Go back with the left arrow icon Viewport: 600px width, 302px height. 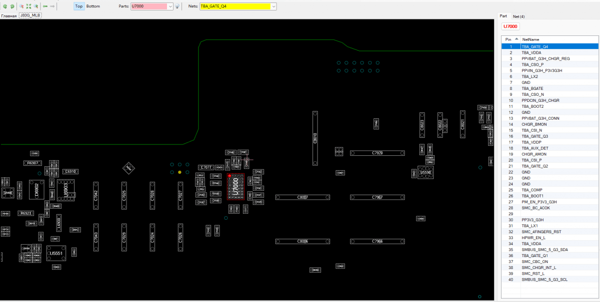(45, 6)
